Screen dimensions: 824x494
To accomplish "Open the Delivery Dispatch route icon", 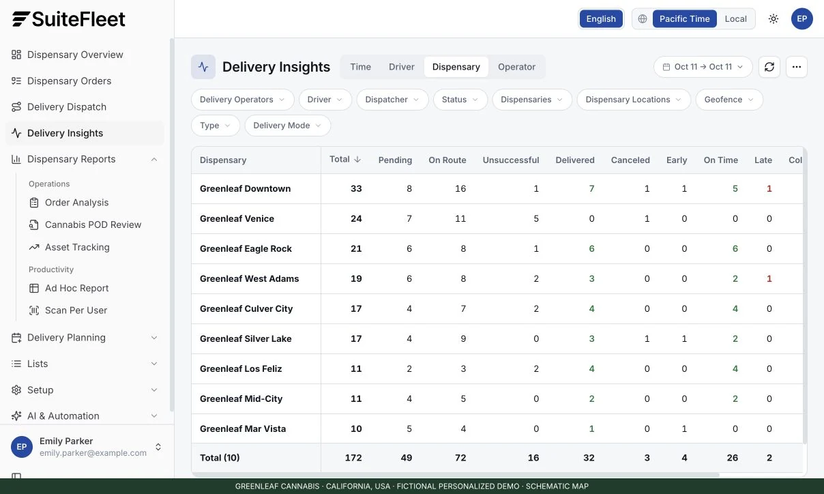I will point(16,107).
